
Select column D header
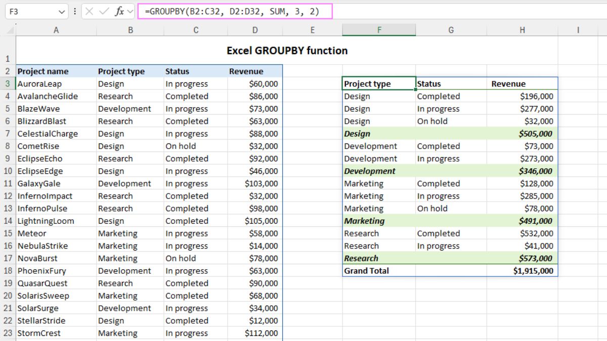(255, 30)
